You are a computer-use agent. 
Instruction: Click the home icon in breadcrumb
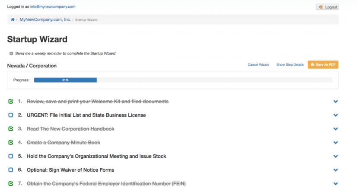point(13,19)
